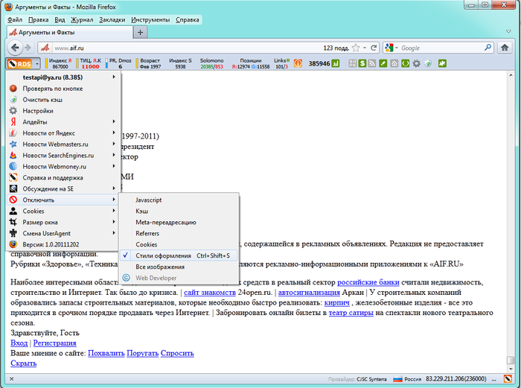
Task: Open the Правка menu
Action: 38,20
